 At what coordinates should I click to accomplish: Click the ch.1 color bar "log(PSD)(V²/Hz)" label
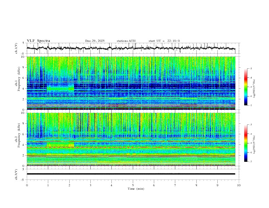point(254,89)
